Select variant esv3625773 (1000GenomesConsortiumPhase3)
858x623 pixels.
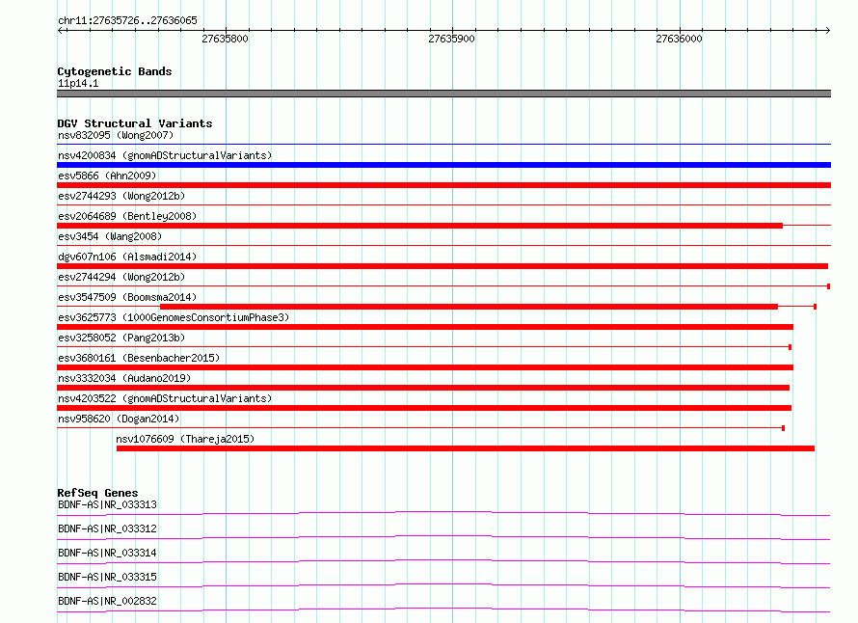[174, 317]
